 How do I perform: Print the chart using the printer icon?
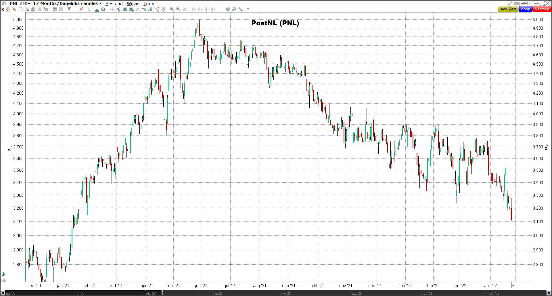[27, 9]
